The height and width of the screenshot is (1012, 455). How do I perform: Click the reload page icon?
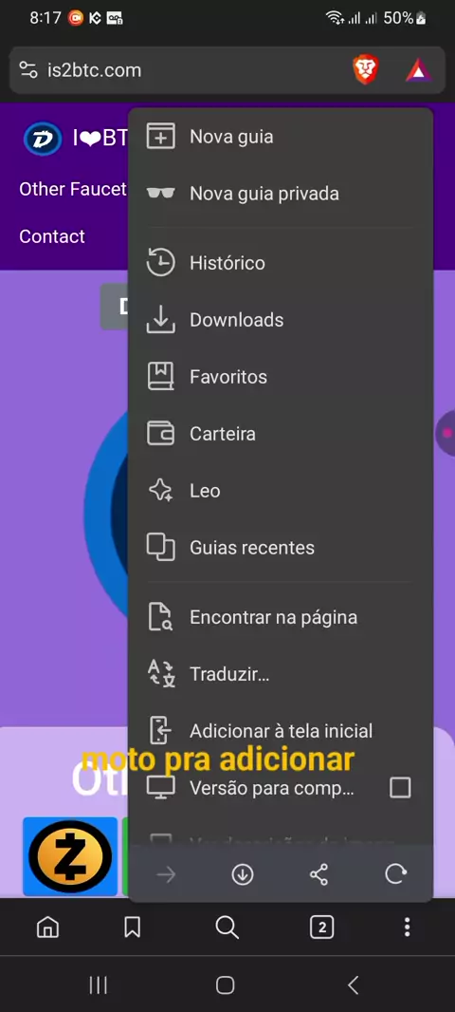(395, 874)
